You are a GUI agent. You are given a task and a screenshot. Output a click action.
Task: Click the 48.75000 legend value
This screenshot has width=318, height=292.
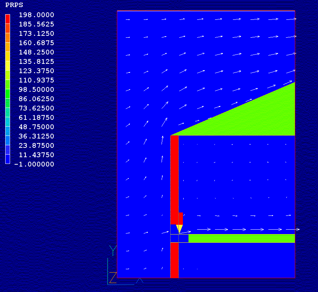click(x=37, y=127)
